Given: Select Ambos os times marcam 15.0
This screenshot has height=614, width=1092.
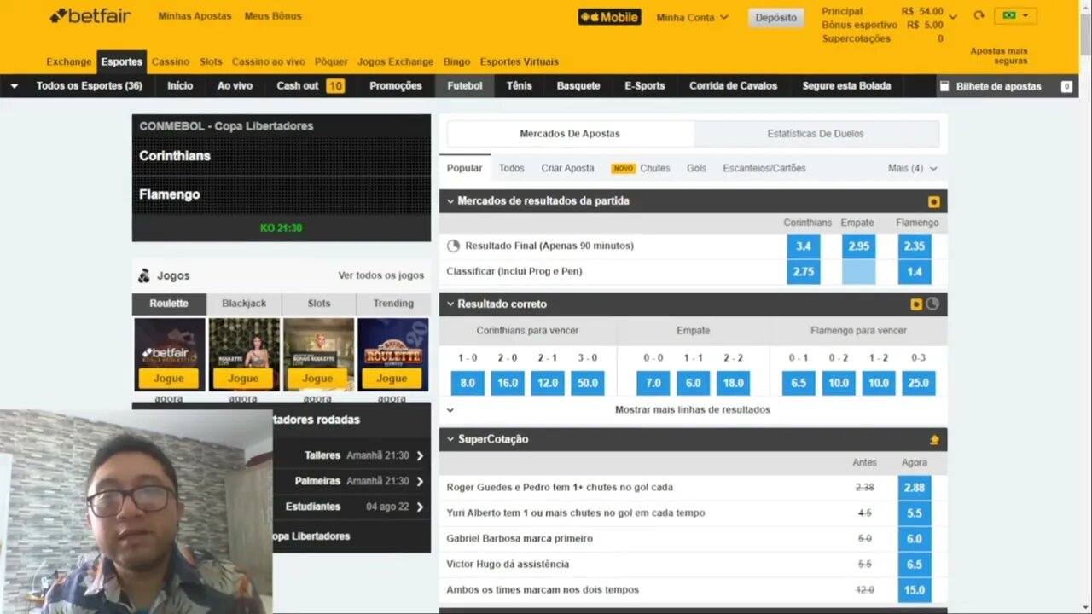Looking at the screenshot, I should pos(915,590).
